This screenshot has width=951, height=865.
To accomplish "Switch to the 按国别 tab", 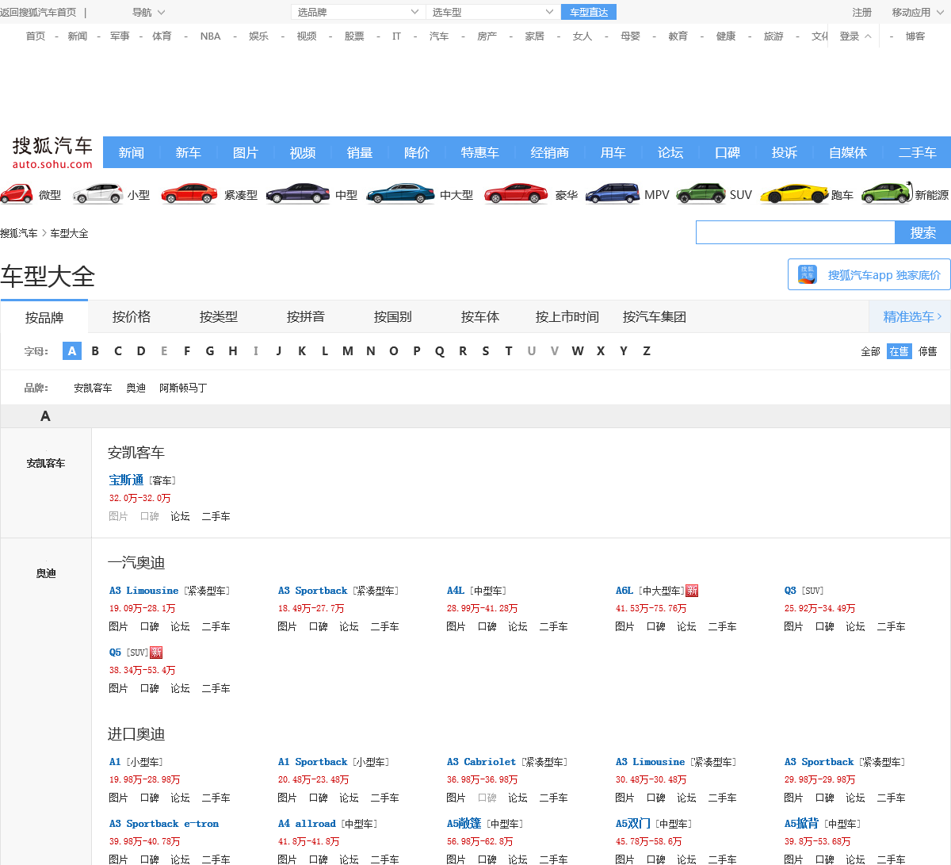I will click(393, 316).
